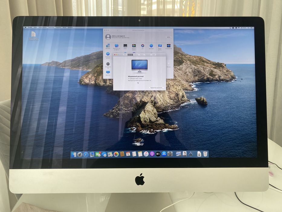Open Перейти menu in menu bar
282x212 pixels.
pos(58,27)
